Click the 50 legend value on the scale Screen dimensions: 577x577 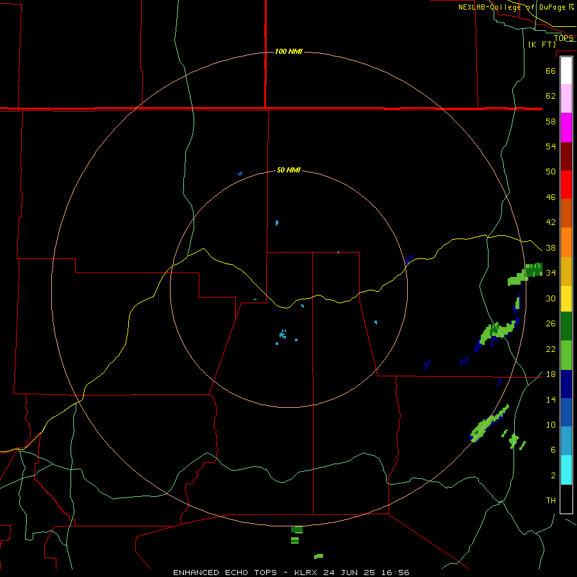pos(551,171)
